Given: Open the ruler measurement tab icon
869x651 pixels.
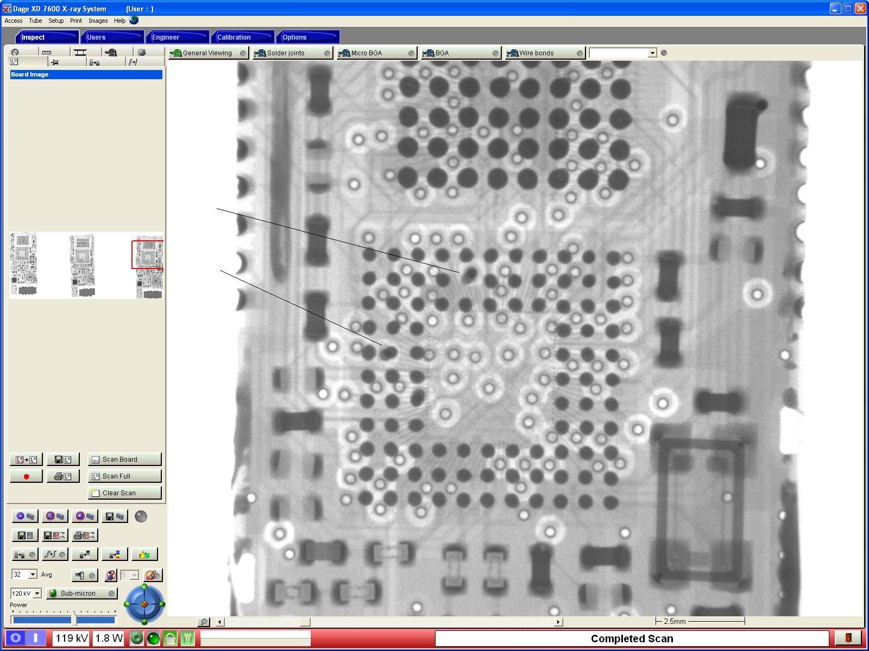Looking at the screenshot, I should [x=47, y=52].
